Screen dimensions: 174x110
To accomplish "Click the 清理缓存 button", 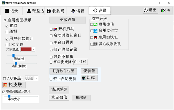I will click(59, 90).
